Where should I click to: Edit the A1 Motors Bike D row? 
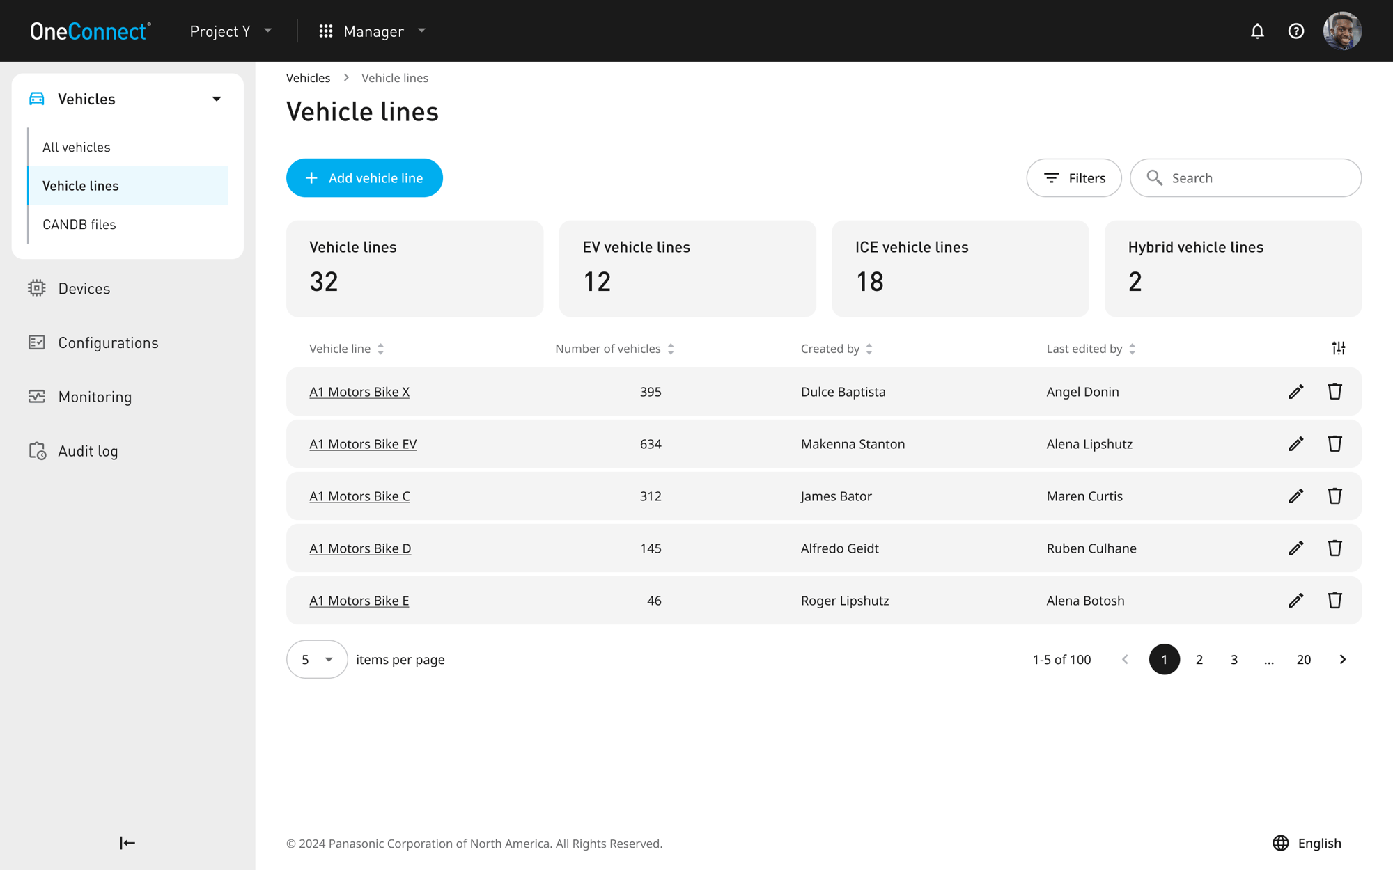point(1295,548)
